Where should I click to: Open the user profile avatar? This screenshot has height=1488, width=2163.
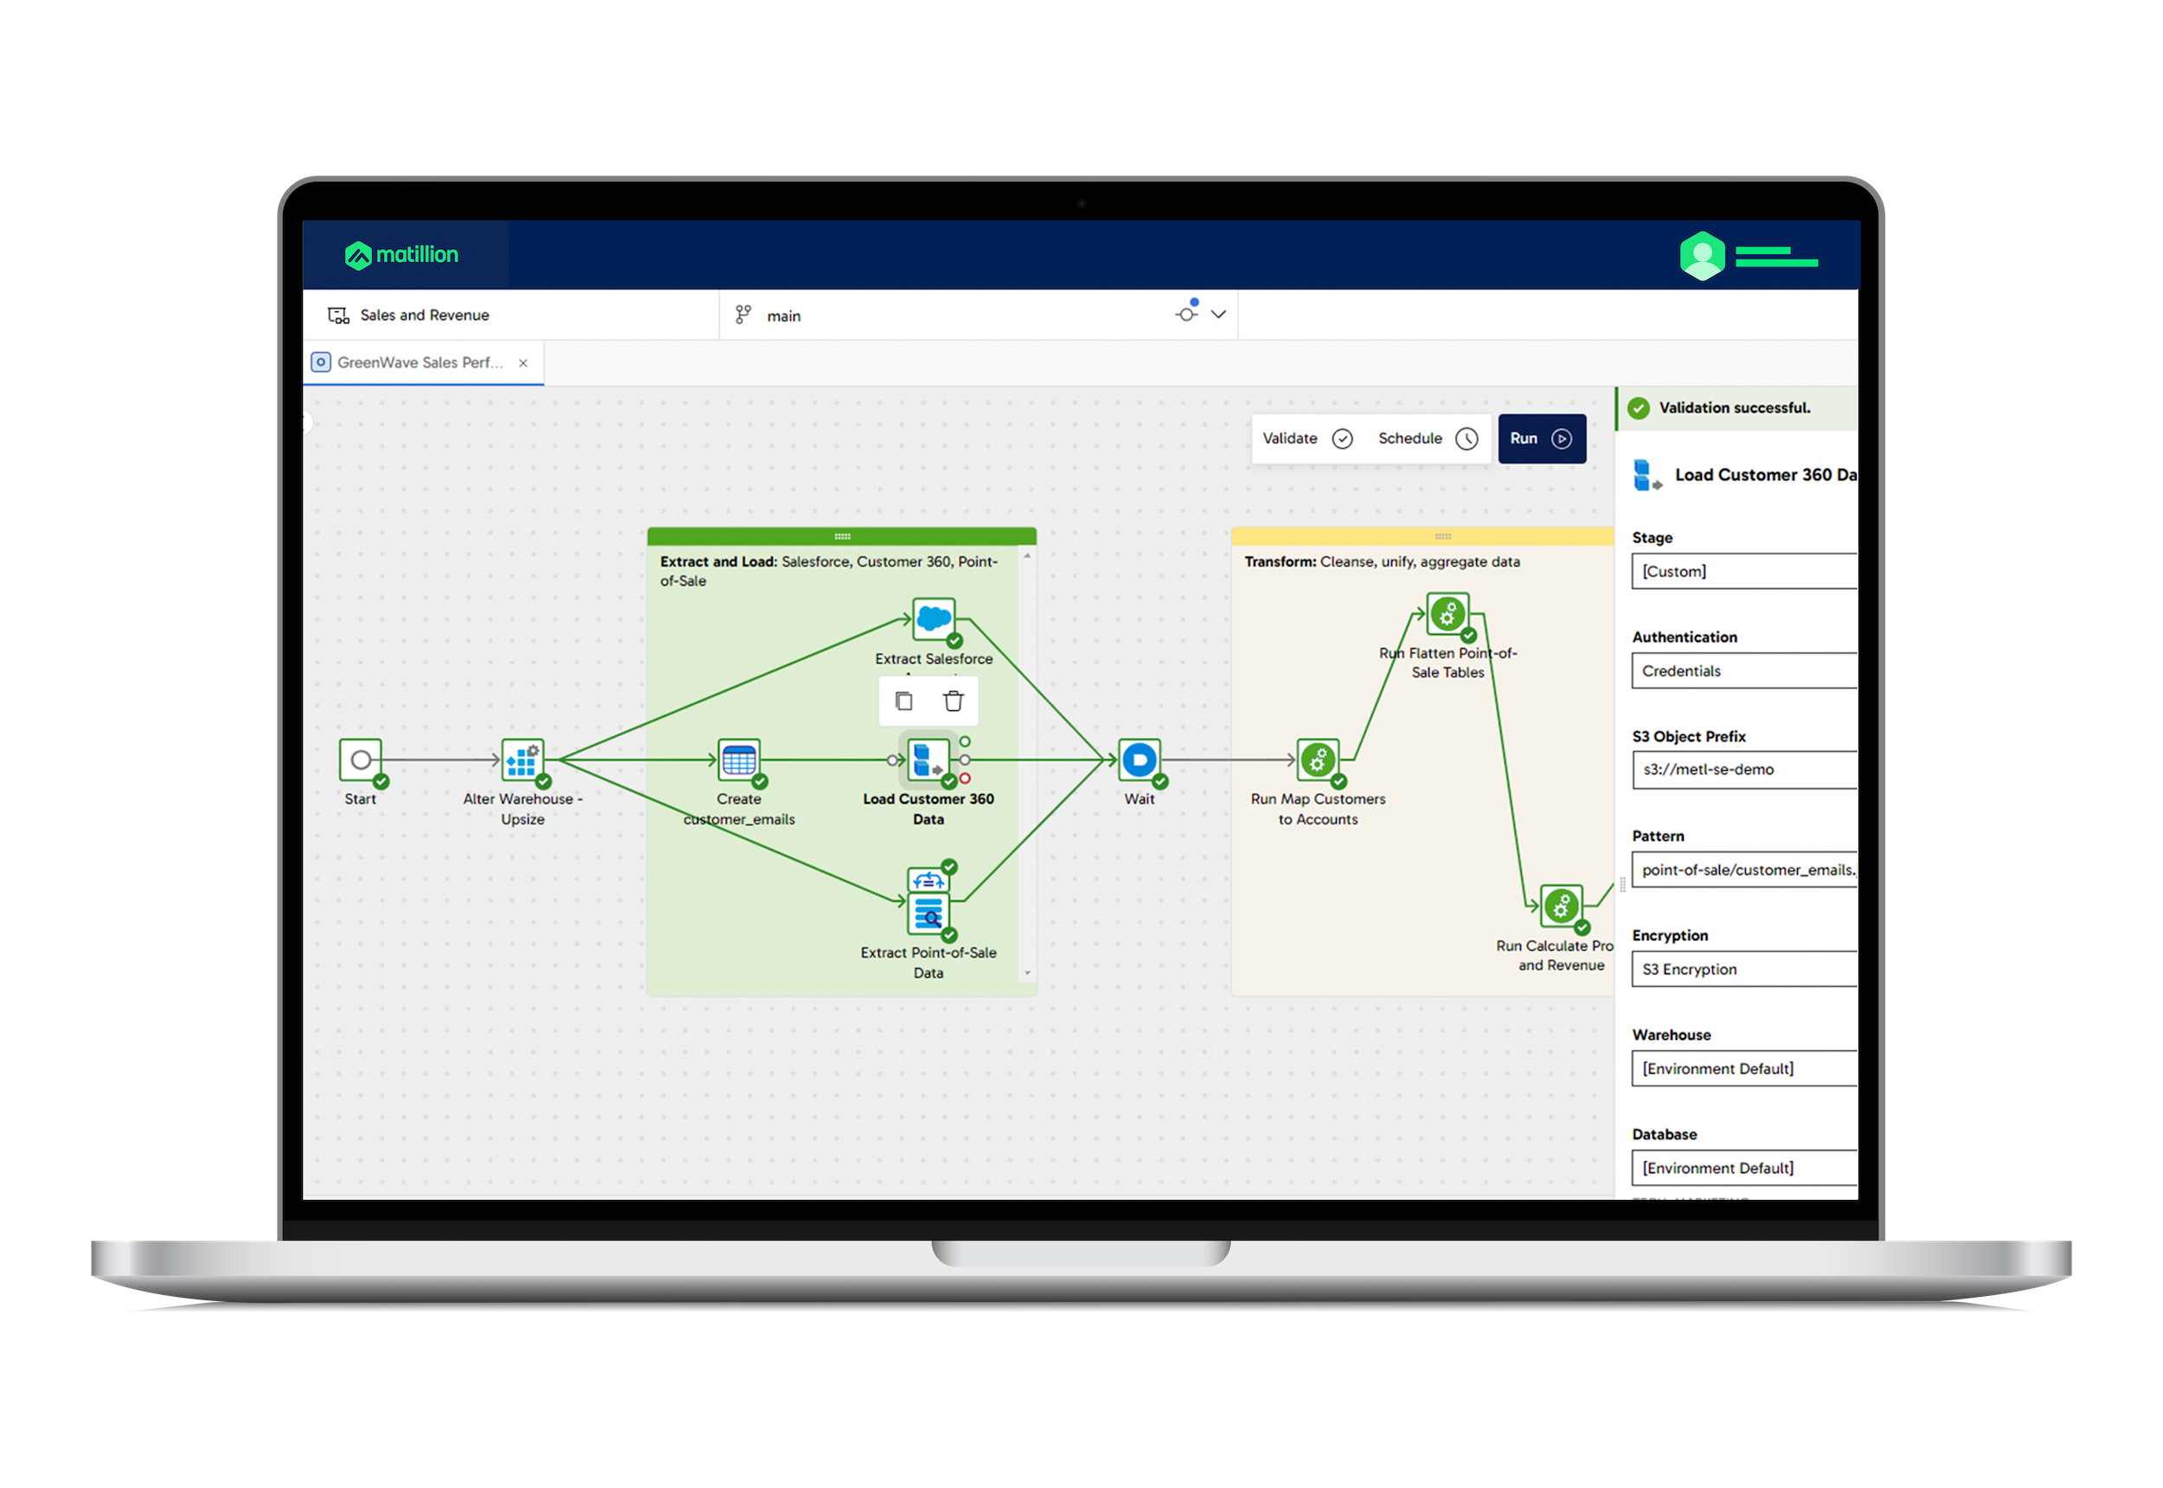click(x=1701, y=254)
